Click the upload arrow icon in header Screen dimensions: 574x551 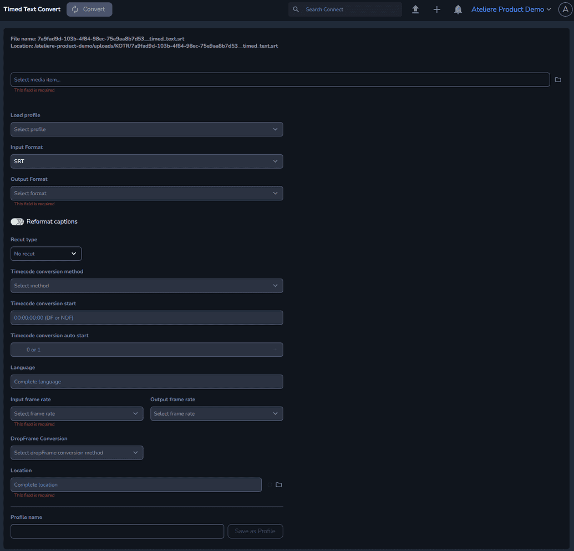click(x=415, y=9)
